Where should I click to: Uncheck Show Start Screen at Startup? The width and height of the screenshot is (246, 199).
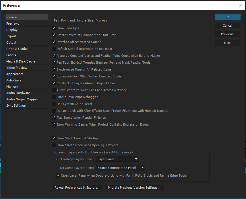tap(54, 138)
